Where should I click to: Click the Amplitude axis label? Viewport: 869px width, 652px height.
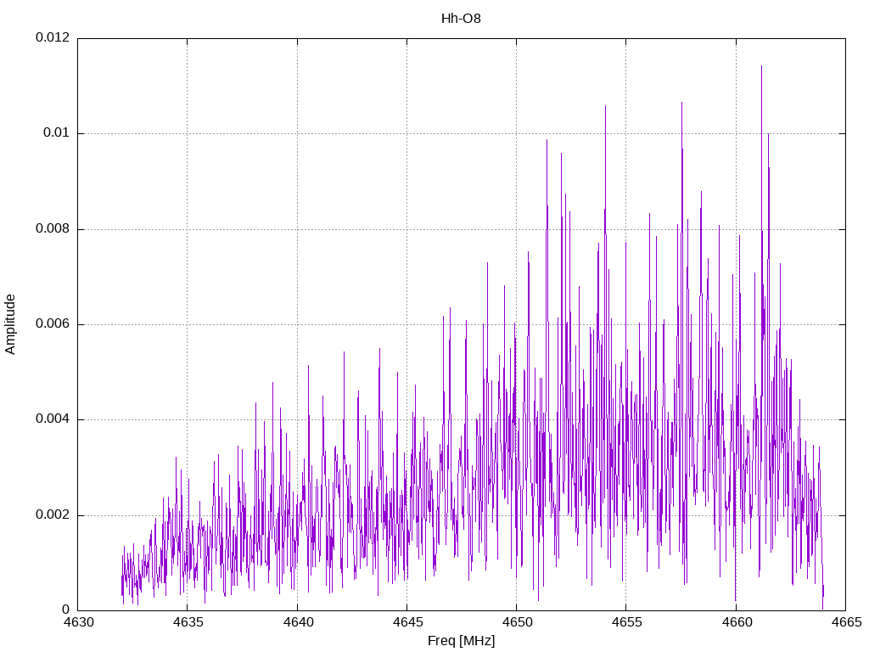coord(10,324)
